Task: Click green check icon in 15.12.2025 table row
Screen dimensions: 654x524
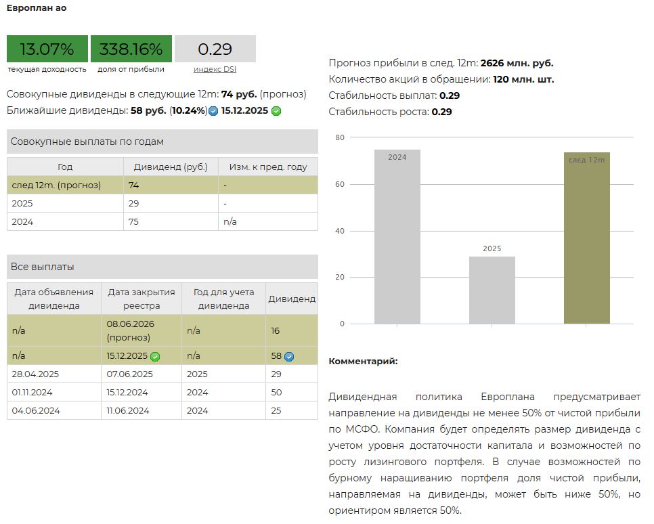Action: (x=155, y=356)
